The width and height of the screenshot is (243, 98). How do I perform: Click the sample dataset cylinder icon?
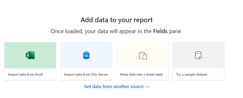199,55
